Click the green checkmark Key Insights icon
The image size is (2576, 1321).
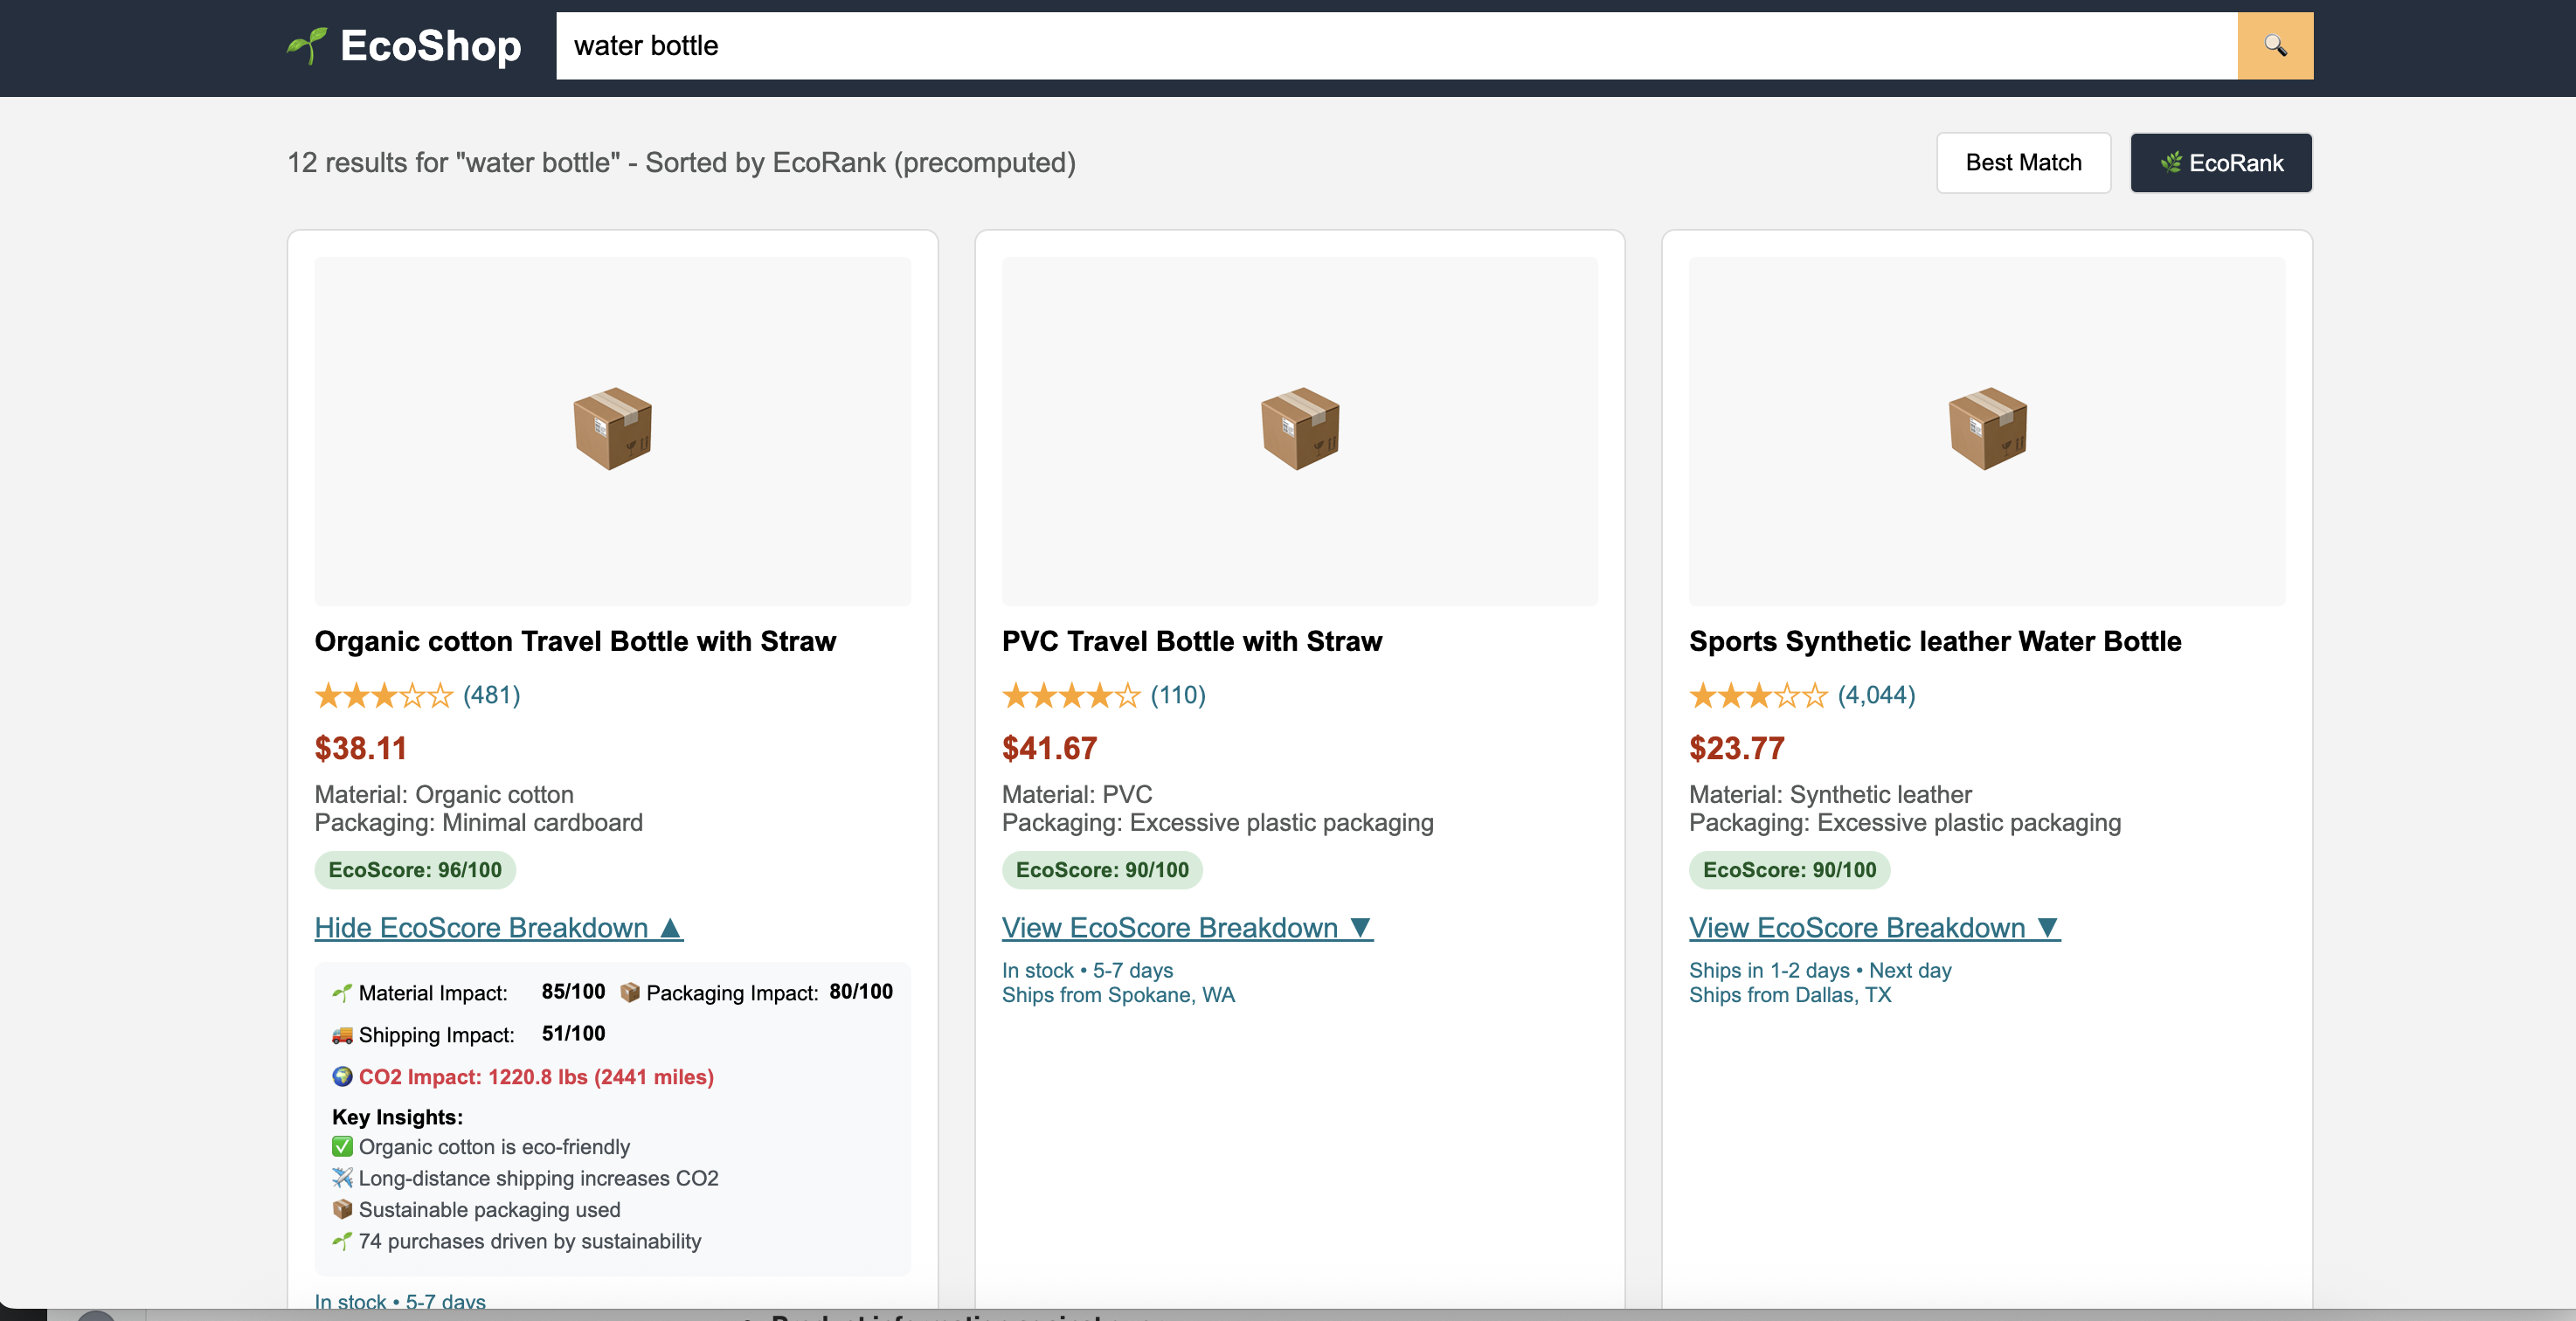(342, 1146)
